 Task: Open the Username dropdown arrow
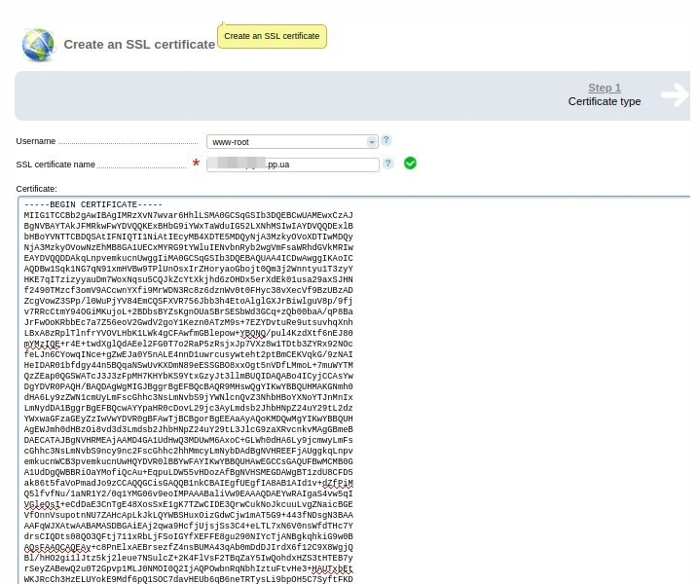tap(372, 142)
